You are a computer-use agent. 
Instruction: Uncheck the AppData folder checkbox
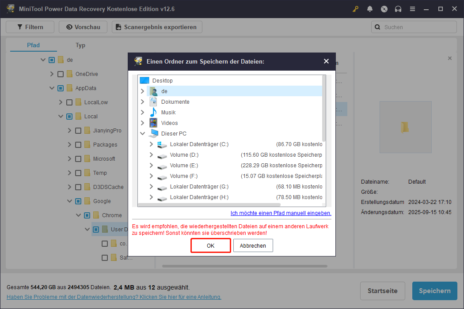pyautogui.click(x=61, y=88)
